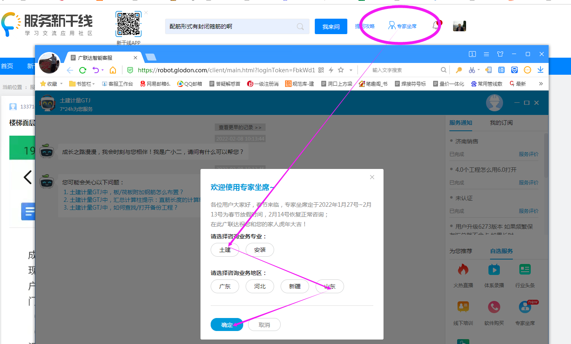571x344 pixels.
Task: Click the 新干线APP QR code image
Action: [129, 24]
